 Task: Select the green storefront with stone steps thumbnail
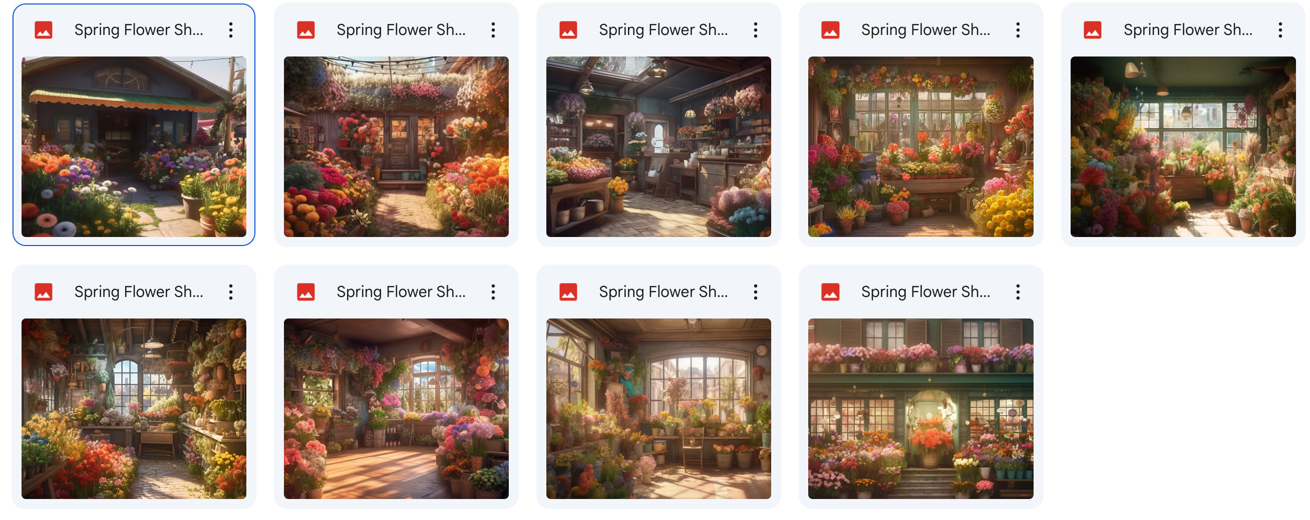[x=921, y=409]
